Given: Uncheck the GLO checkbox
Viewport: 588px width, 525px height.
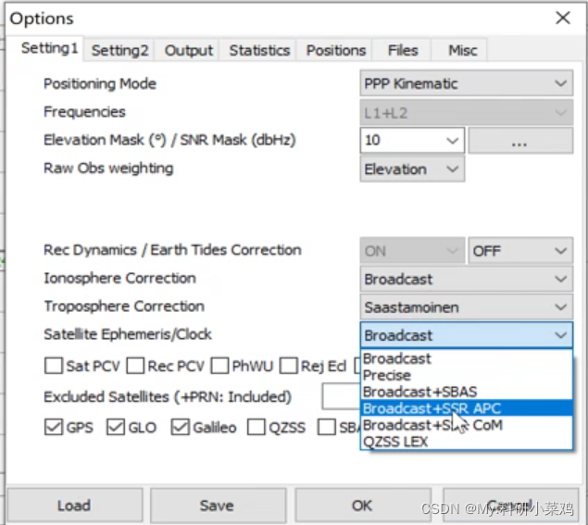Looking at the screenshot, I should click(116, 427).
